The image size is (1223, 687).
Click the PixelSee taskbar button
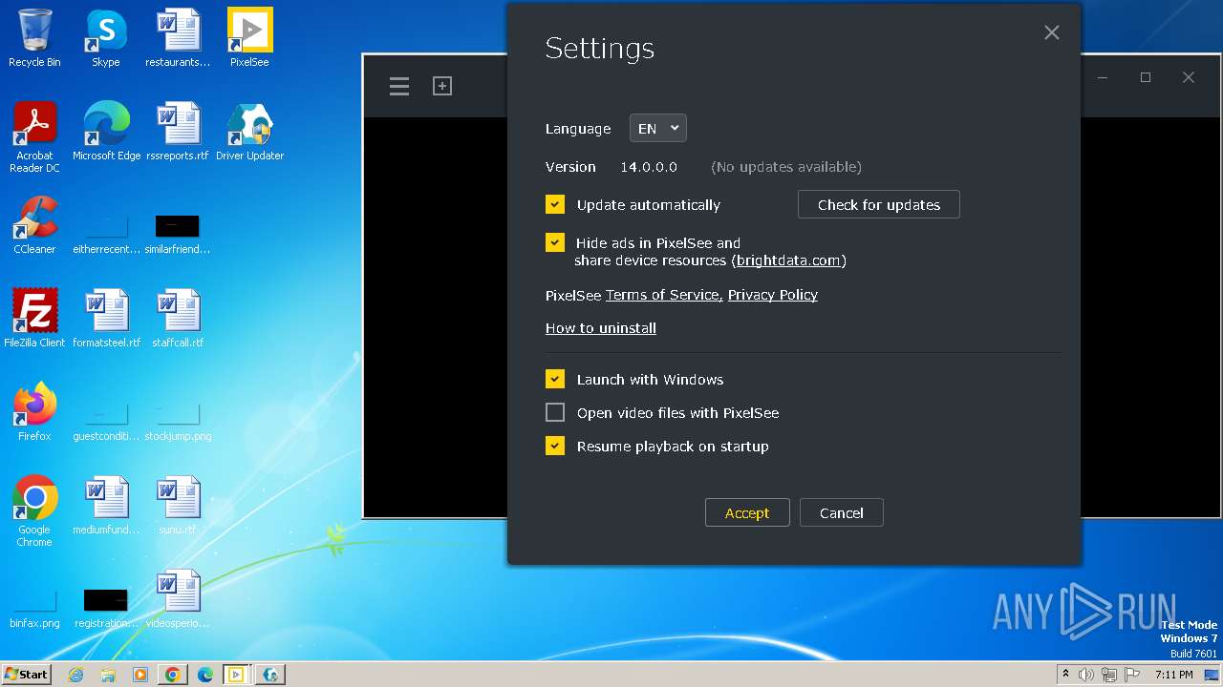[x=236, y=675]
